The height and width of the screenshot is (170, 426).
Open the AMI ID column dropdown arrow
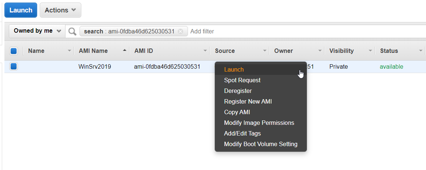point(205,51)
